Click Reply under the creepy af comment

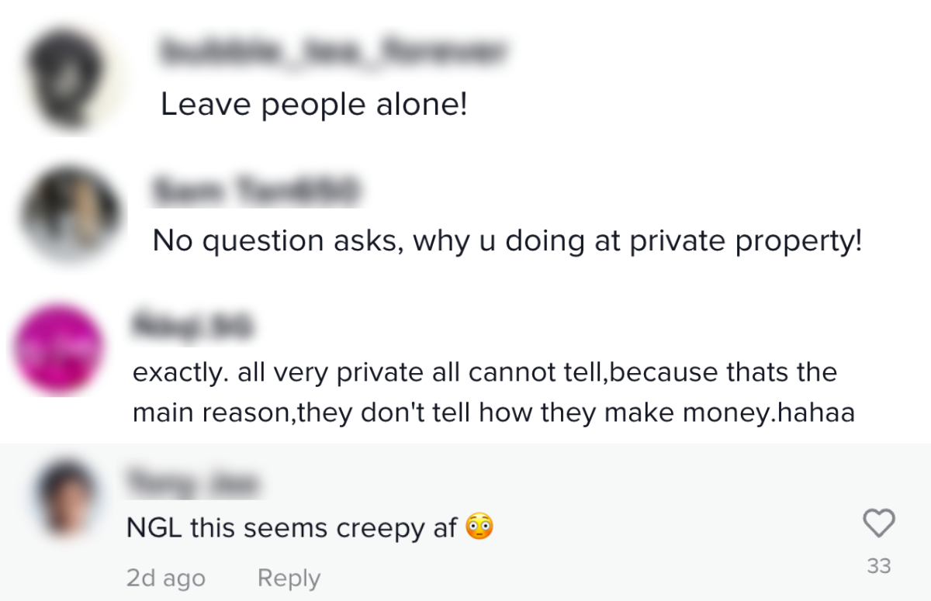[x=289, y=578]
